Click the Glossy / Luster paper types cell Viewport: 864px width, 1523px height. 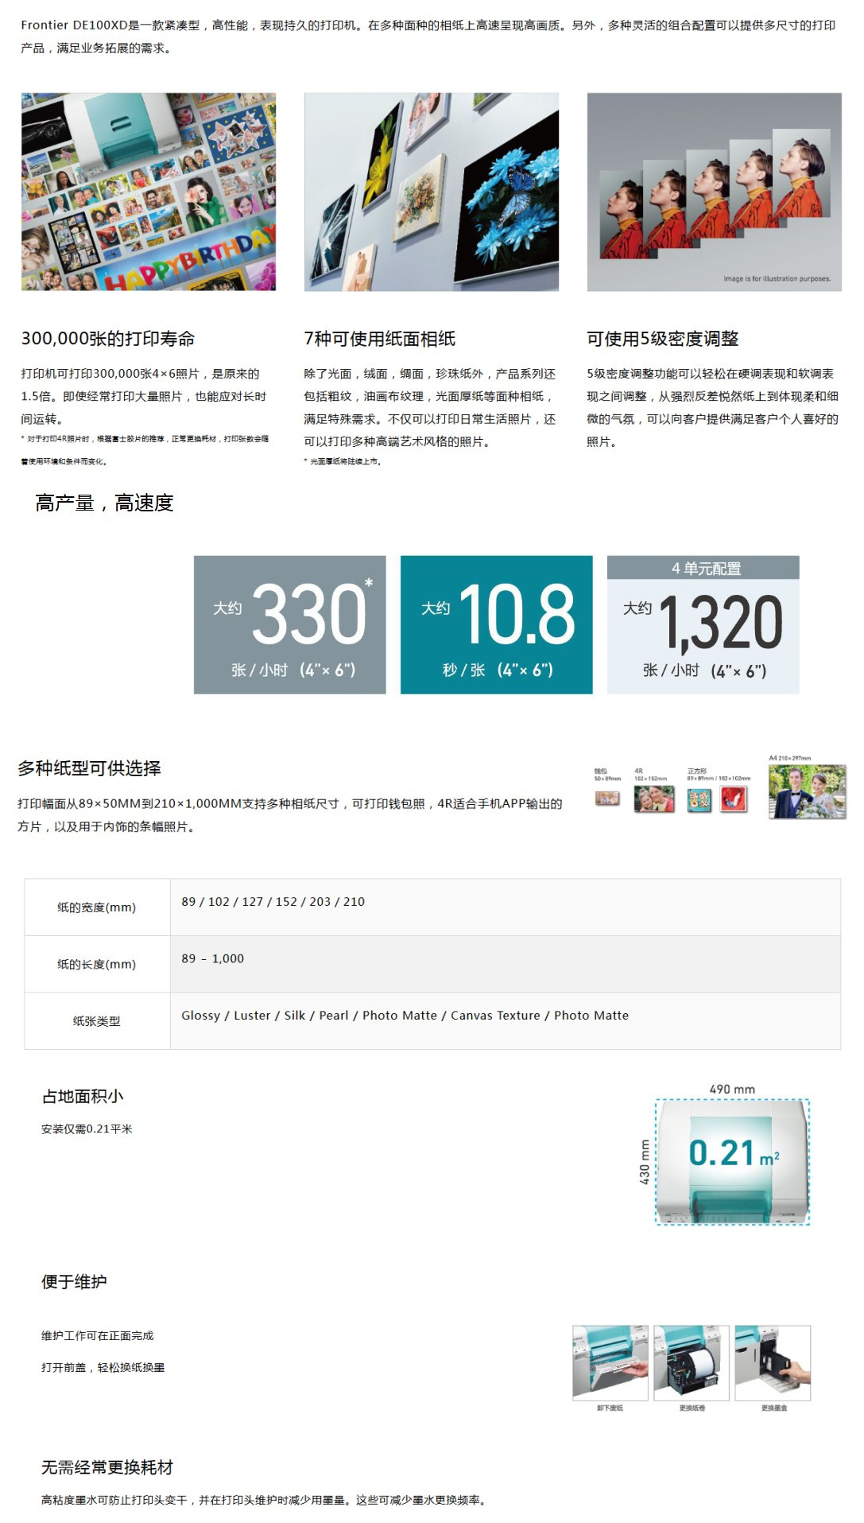[505, 1020]
